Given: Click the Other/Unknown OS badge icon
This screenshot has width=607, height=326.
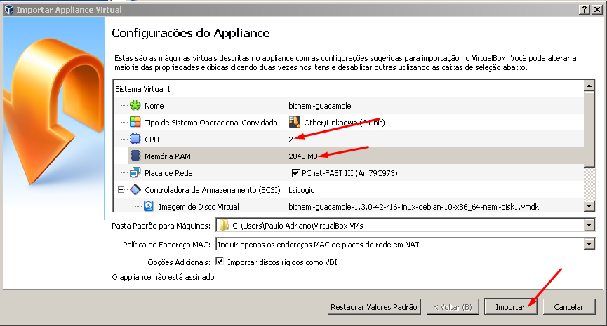Looking at the screenshot, I should click(x=295, y=122).
